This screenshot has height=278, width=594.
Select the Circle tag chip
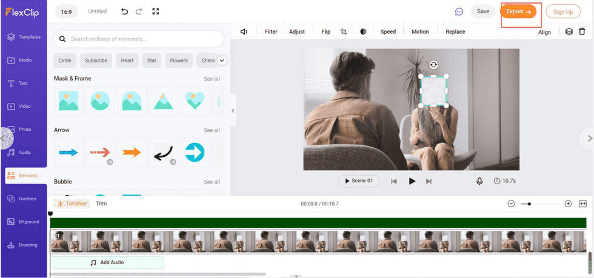65,61
